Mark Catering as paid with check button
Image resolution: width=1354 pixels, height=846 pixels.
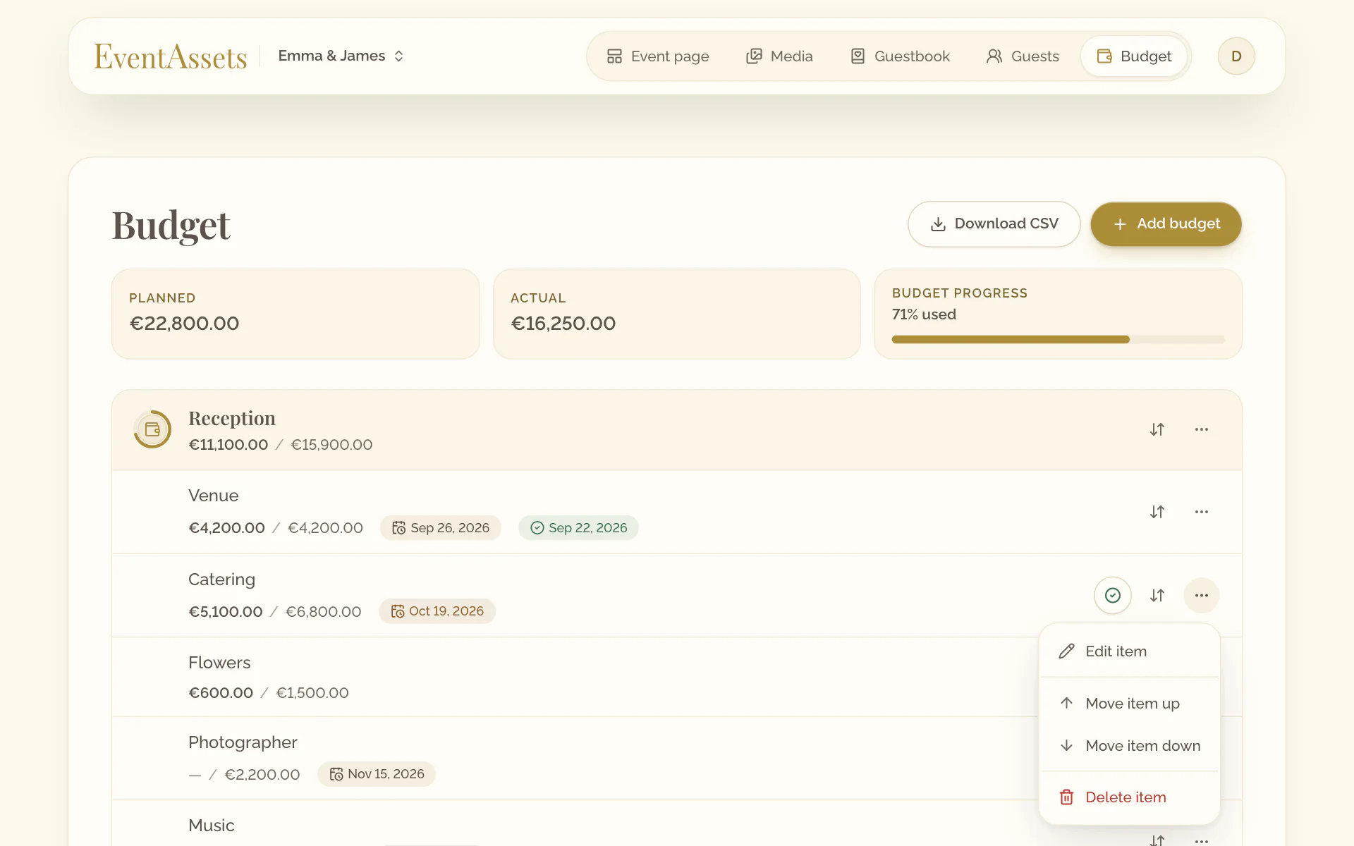pyautogui.click(x=1113, y=596)
